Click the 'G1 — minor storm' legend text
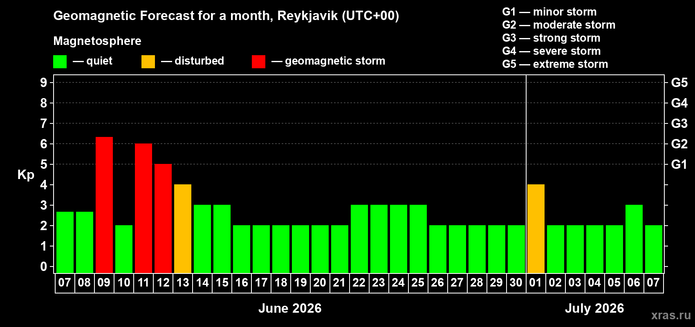 [x=549, y=12]
